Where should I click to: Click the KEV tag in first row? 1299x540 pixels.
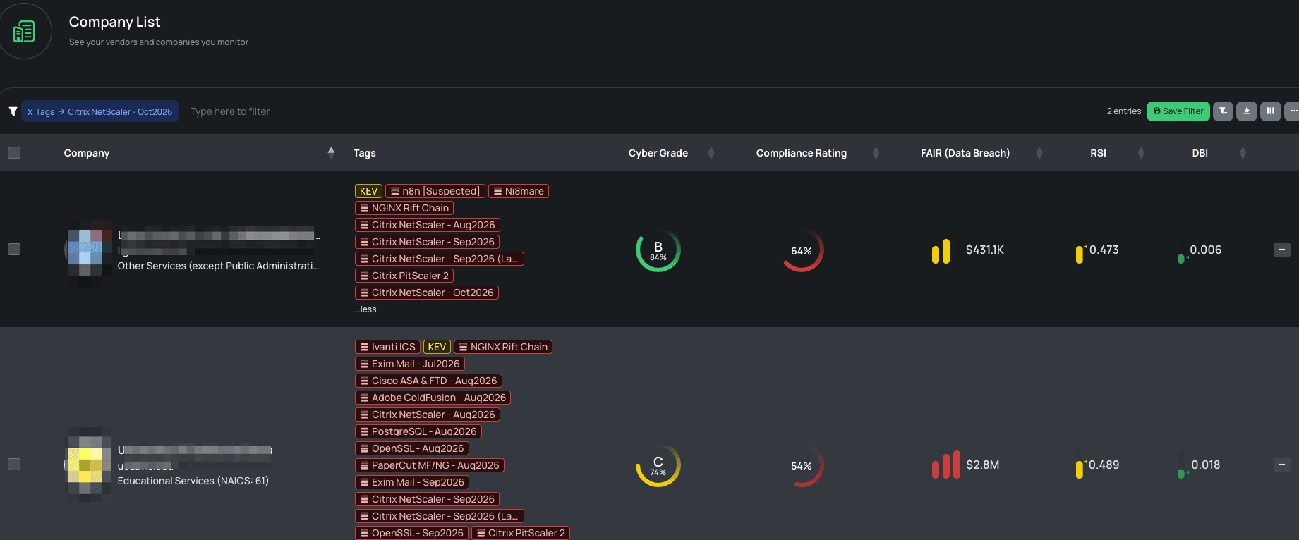click(x=368, y=191)
